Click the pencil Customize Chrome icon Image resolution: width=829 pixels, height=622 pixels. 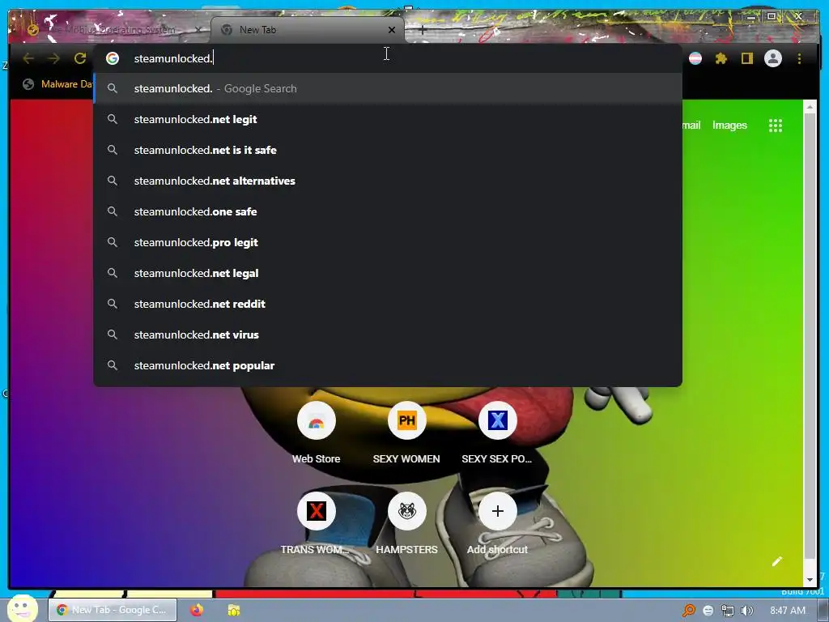[x=776, y=562]
